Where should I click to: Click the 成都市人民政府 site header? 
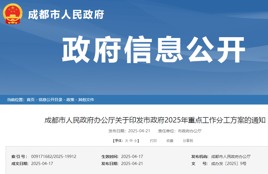tap(66, 15)
